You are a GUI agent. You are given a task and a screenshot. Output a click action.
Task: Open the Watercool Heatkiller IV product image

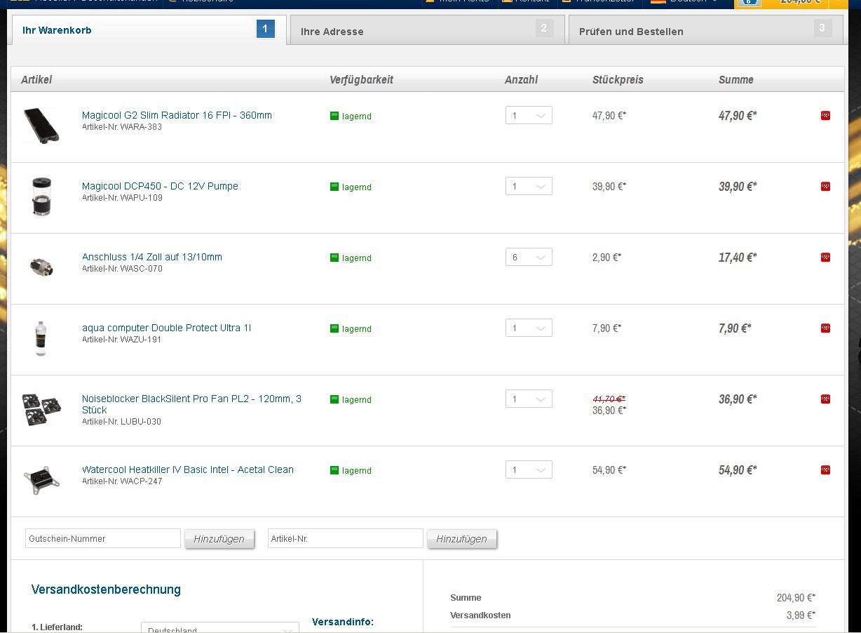pos(41,480)
